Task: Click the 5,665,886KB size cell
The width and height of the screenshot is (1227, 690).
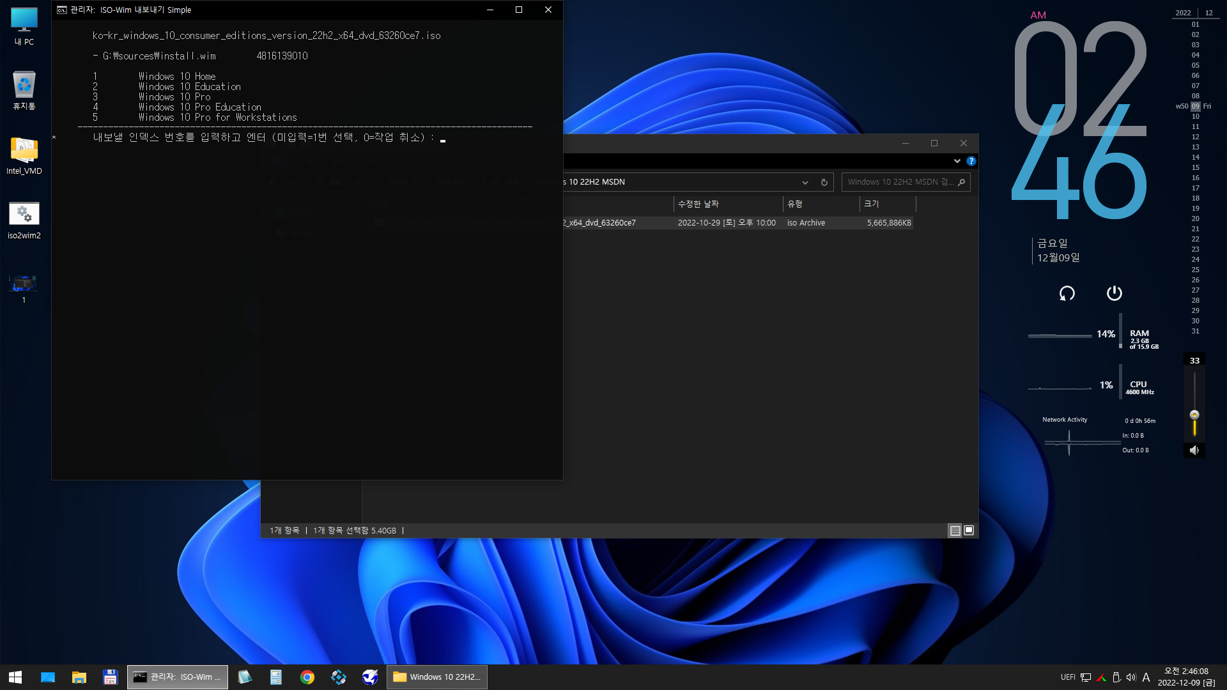Action: (x=889, y=223)
